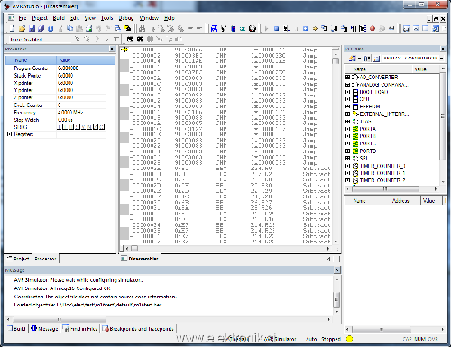
Task: Toggle the last SREG bit box
Action: point(102,127)
